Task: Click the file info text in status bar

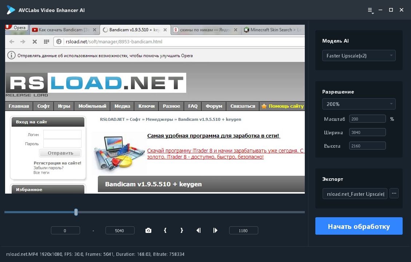Action: click(x=95, y=254)
